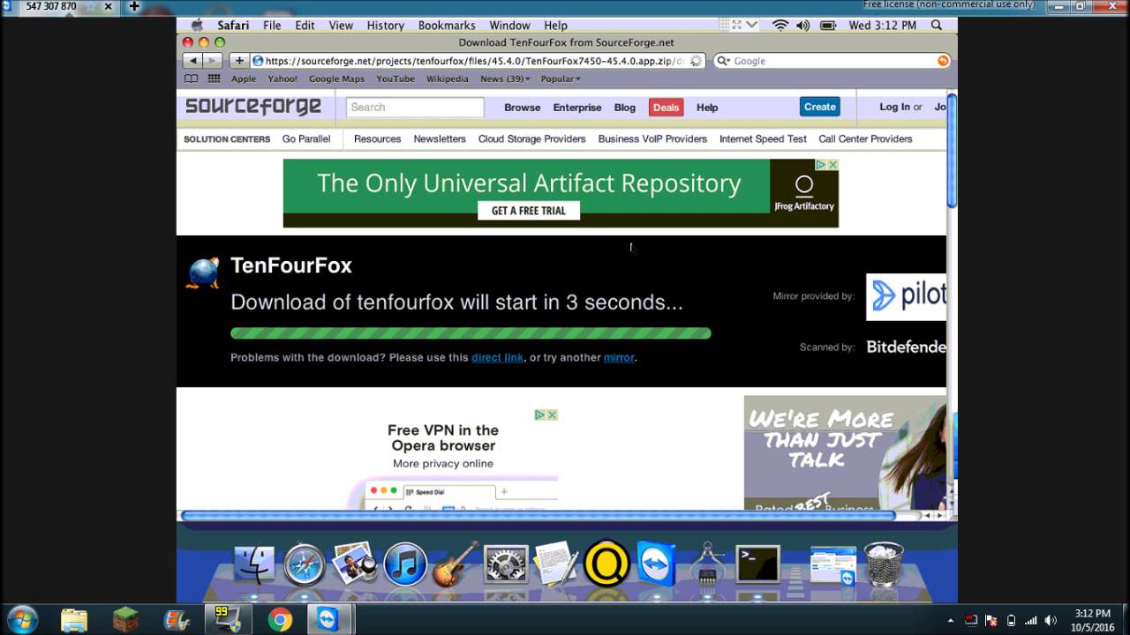Open the Minecraft block icon in taskbar
The image size is (1130, 635).
click(x=125, y=620)
